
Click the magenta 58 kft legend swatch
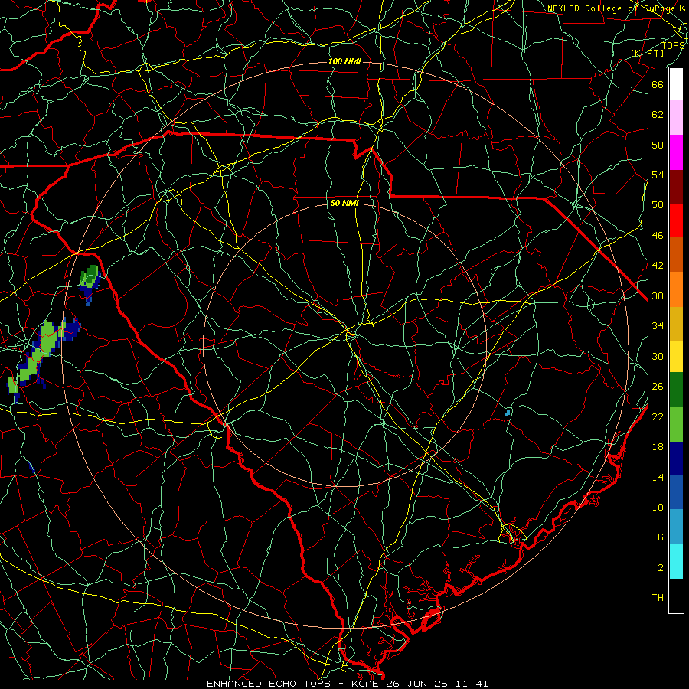[x=676, y=152]
